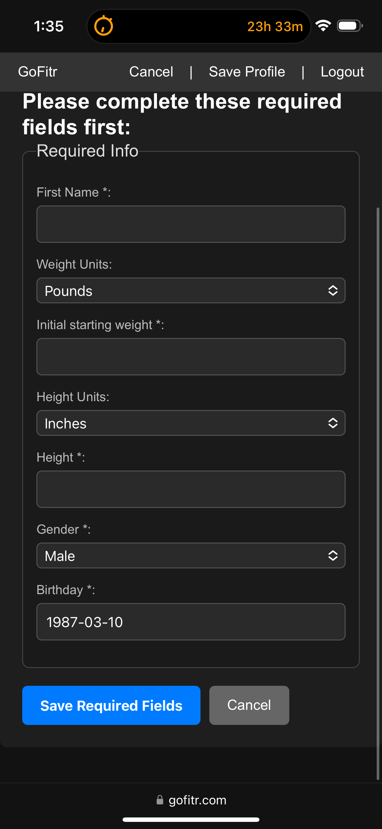Choose Save Profile from top navigation
382x829 pixels.
coord(247,71)
